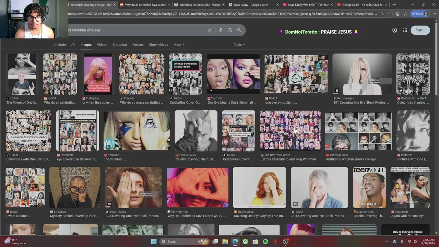439x247 pixels.
Task: Switch to 'celebrities that look alike' browser tab
Action: tap(199, 5)
